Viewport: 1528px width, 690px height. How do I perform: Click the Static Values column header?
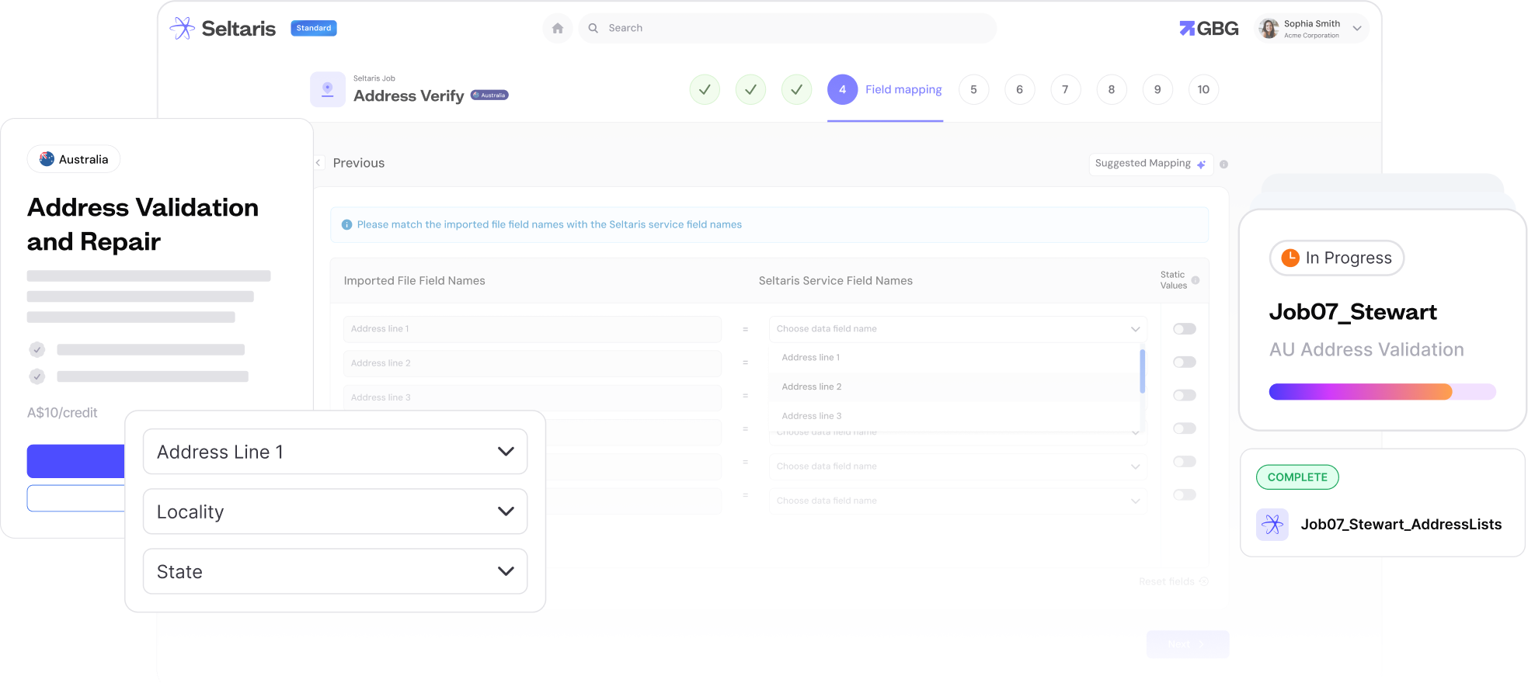click(1174, 280)
